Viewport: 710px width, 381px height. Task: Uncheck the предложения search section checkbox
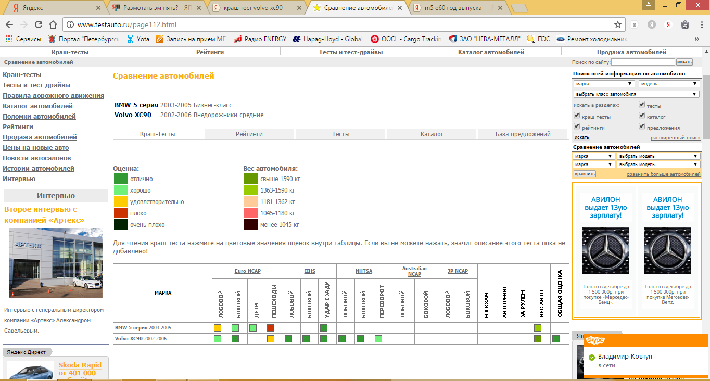642,126
